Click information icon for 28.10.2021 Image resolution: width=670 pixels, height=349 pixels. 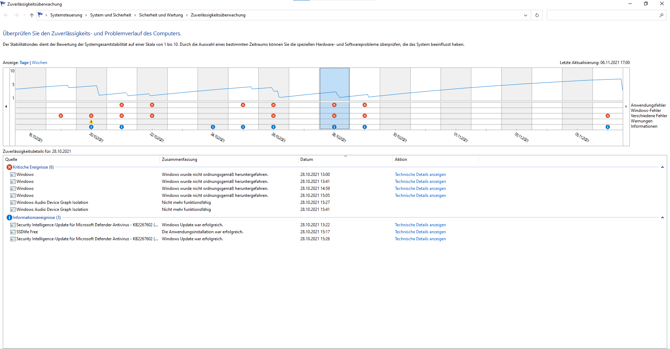(334, 127)
